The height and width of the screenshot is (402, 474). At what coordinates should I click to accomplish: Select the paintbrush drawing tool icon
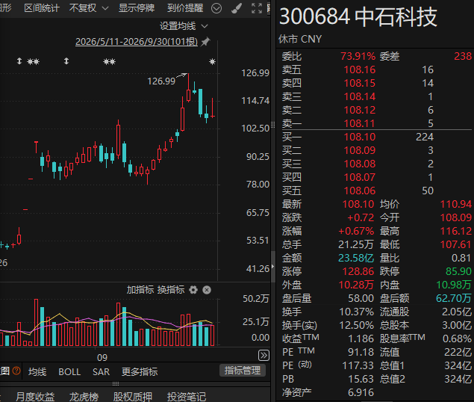(237, 8)
